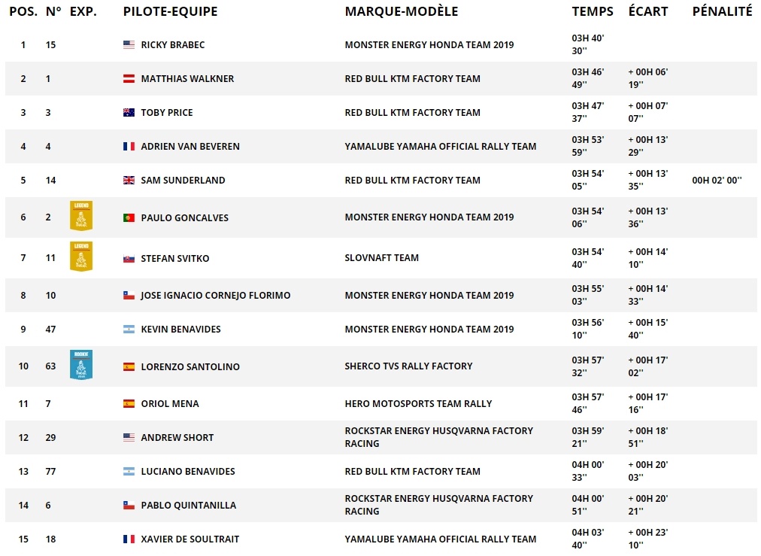The image size is (761, 556).
Task: Click the Chilean flag next to Pablo Quintanilla
Action: tap(129, 506)
